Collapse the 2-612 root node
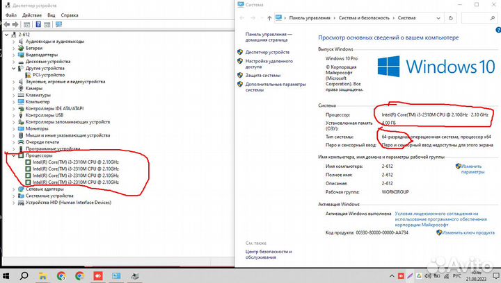501x283 pixels. [7, 35]
